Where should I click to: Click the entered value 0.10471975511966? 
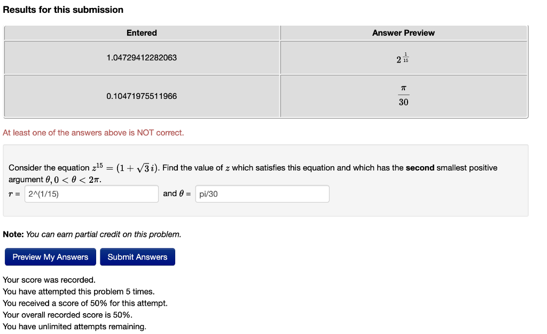(142, 96)
